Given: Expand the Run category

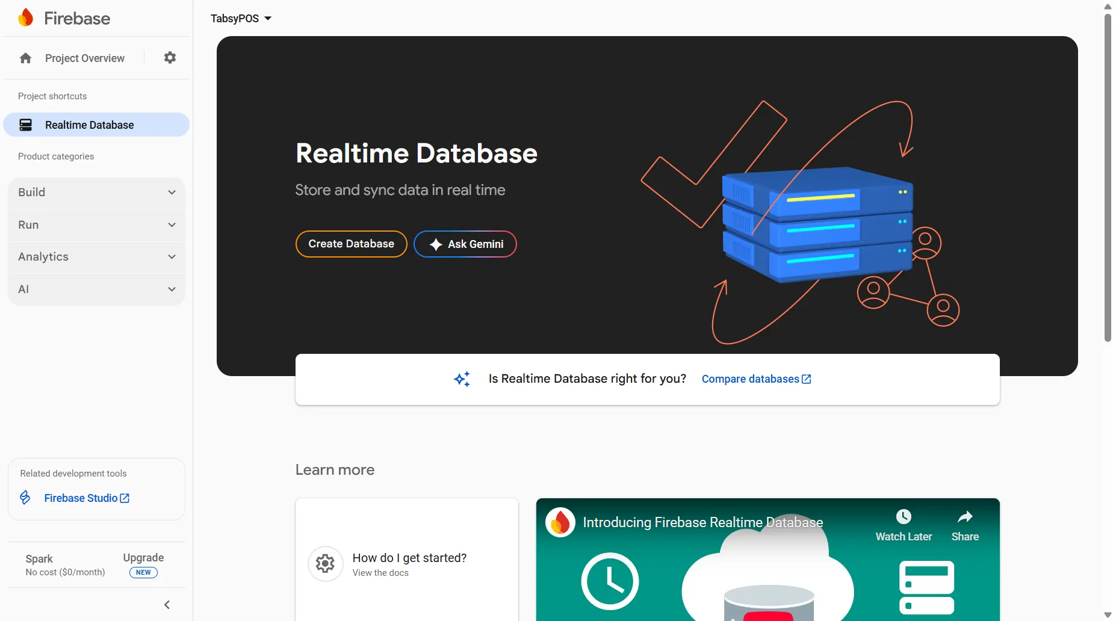Looking at the screenshot, I should [x=96, y=225].
